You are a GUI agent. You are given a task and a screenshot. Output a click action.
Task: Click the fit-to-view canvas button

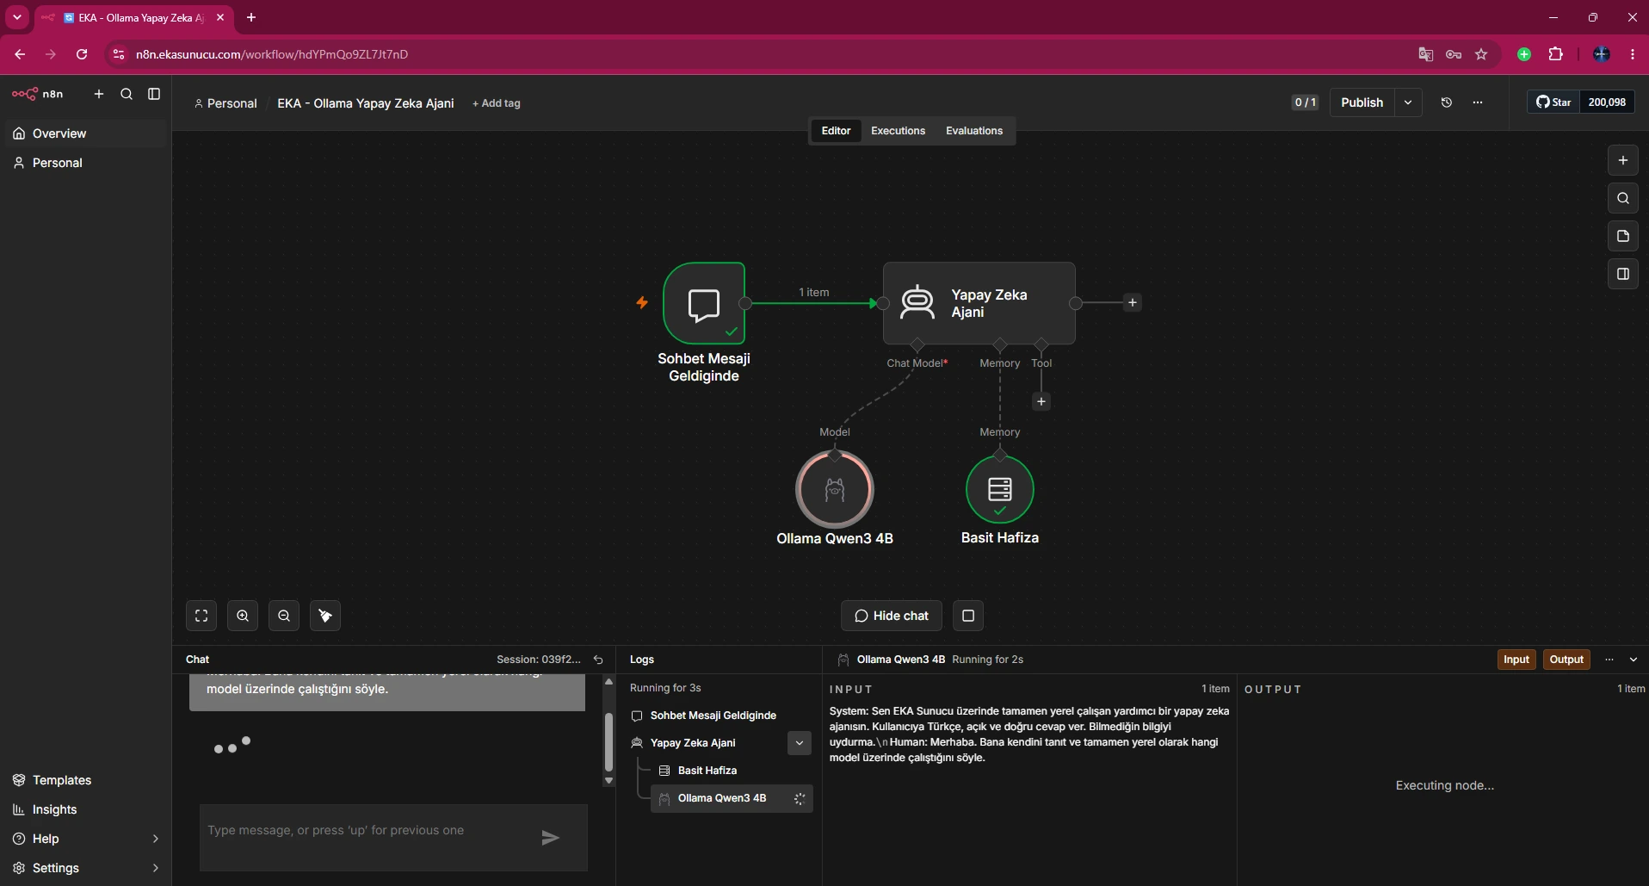pos(201,616)
